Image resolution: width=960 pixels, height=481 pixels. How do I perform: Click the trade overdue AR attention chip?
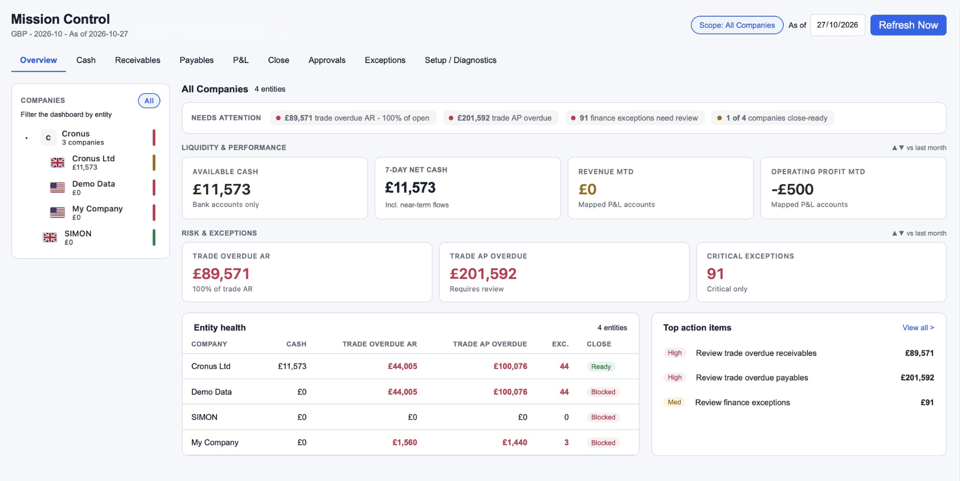click(x=354, y=118)
